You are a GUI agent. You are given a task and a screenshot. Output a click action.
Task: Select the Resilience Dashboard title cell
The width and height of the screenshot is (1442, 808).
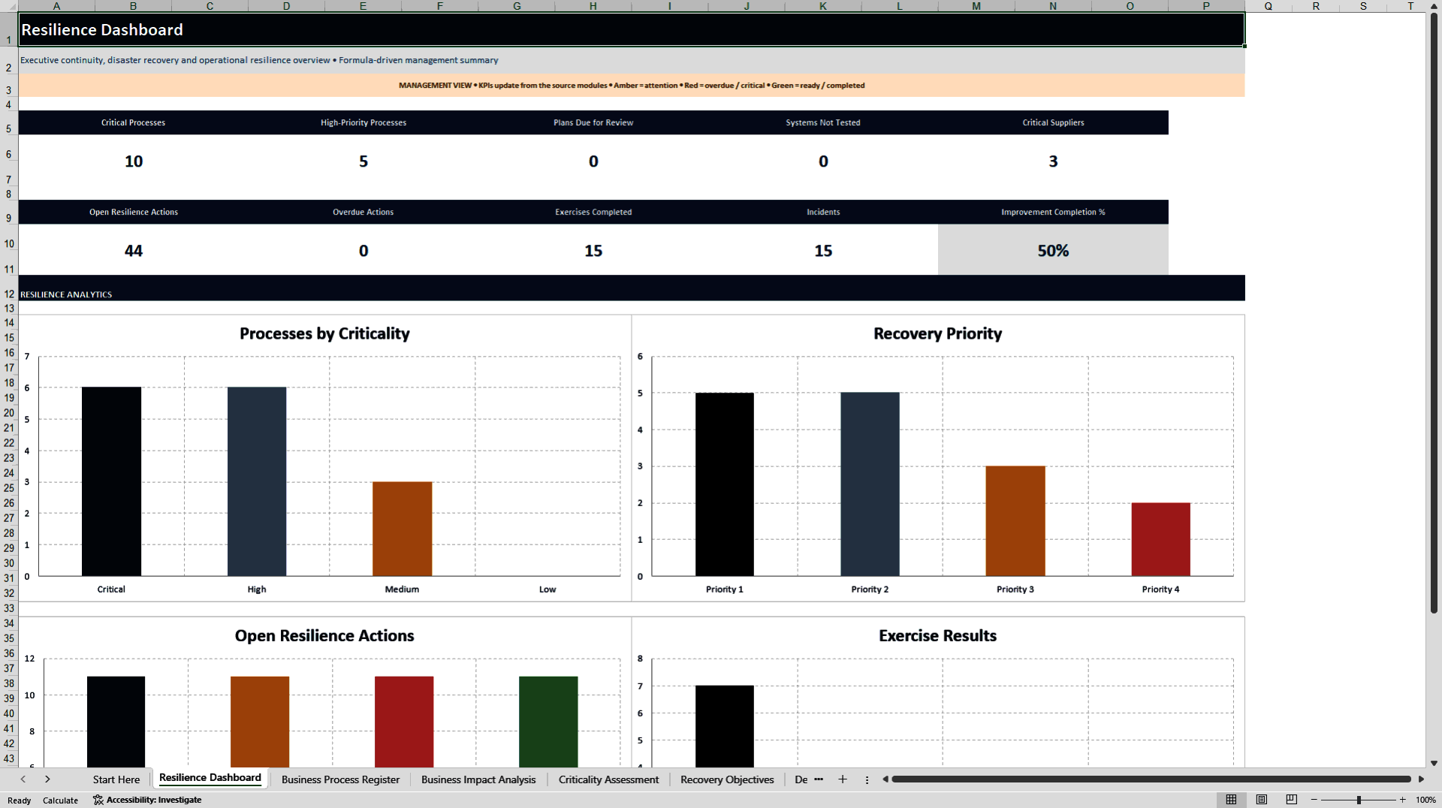(631, 29)
